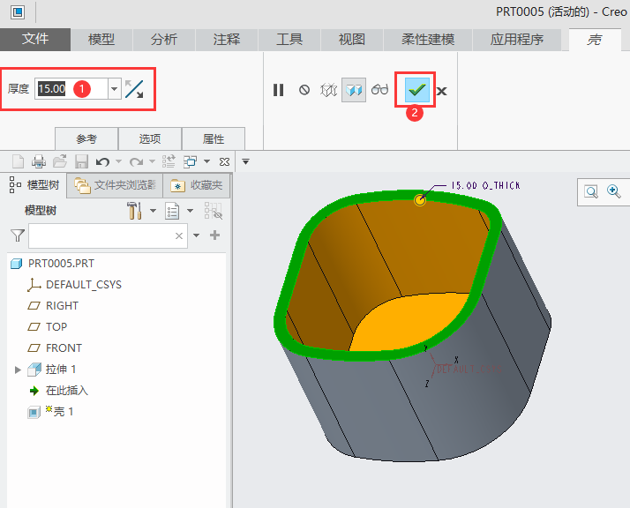This screenshot has height=508, width=630.
Task: Click the model tree show list icon
Action: [x=172, y=211]
